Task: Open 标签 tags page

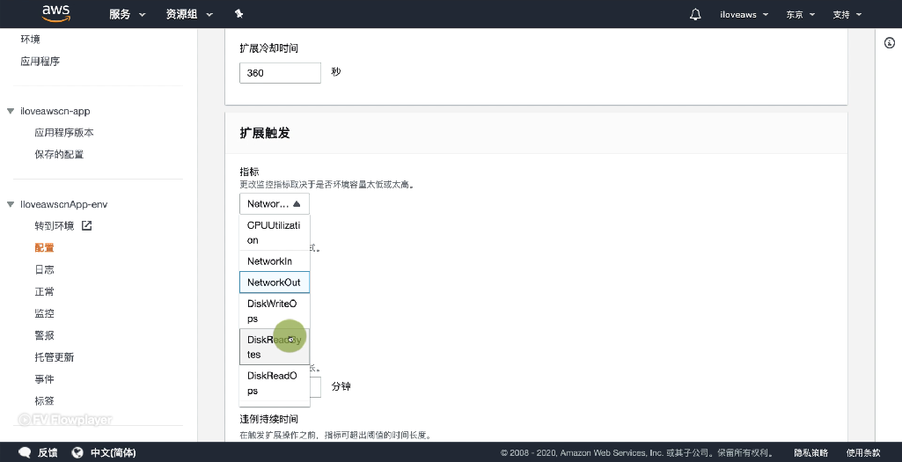Action: [x=44, y=400]
